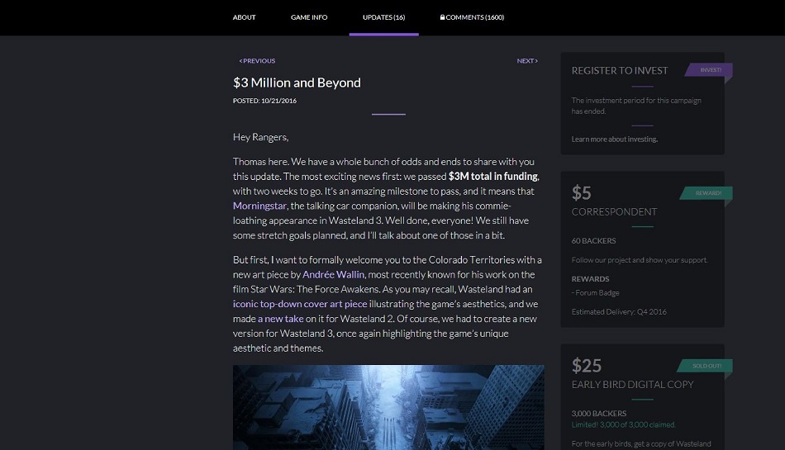The image size is (785, 450).
Task: Click the Sold Out! ribbon on $25 tier
Action: pos(705,366)
